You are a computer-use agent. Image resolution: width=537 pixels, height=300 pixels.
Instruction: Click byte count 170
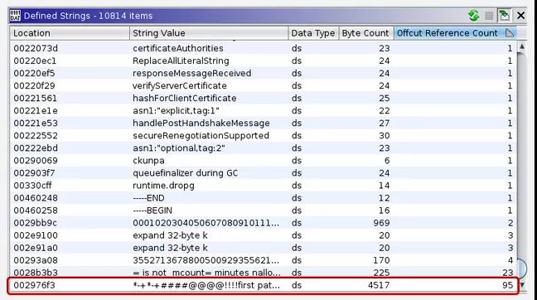pos(381,260)
